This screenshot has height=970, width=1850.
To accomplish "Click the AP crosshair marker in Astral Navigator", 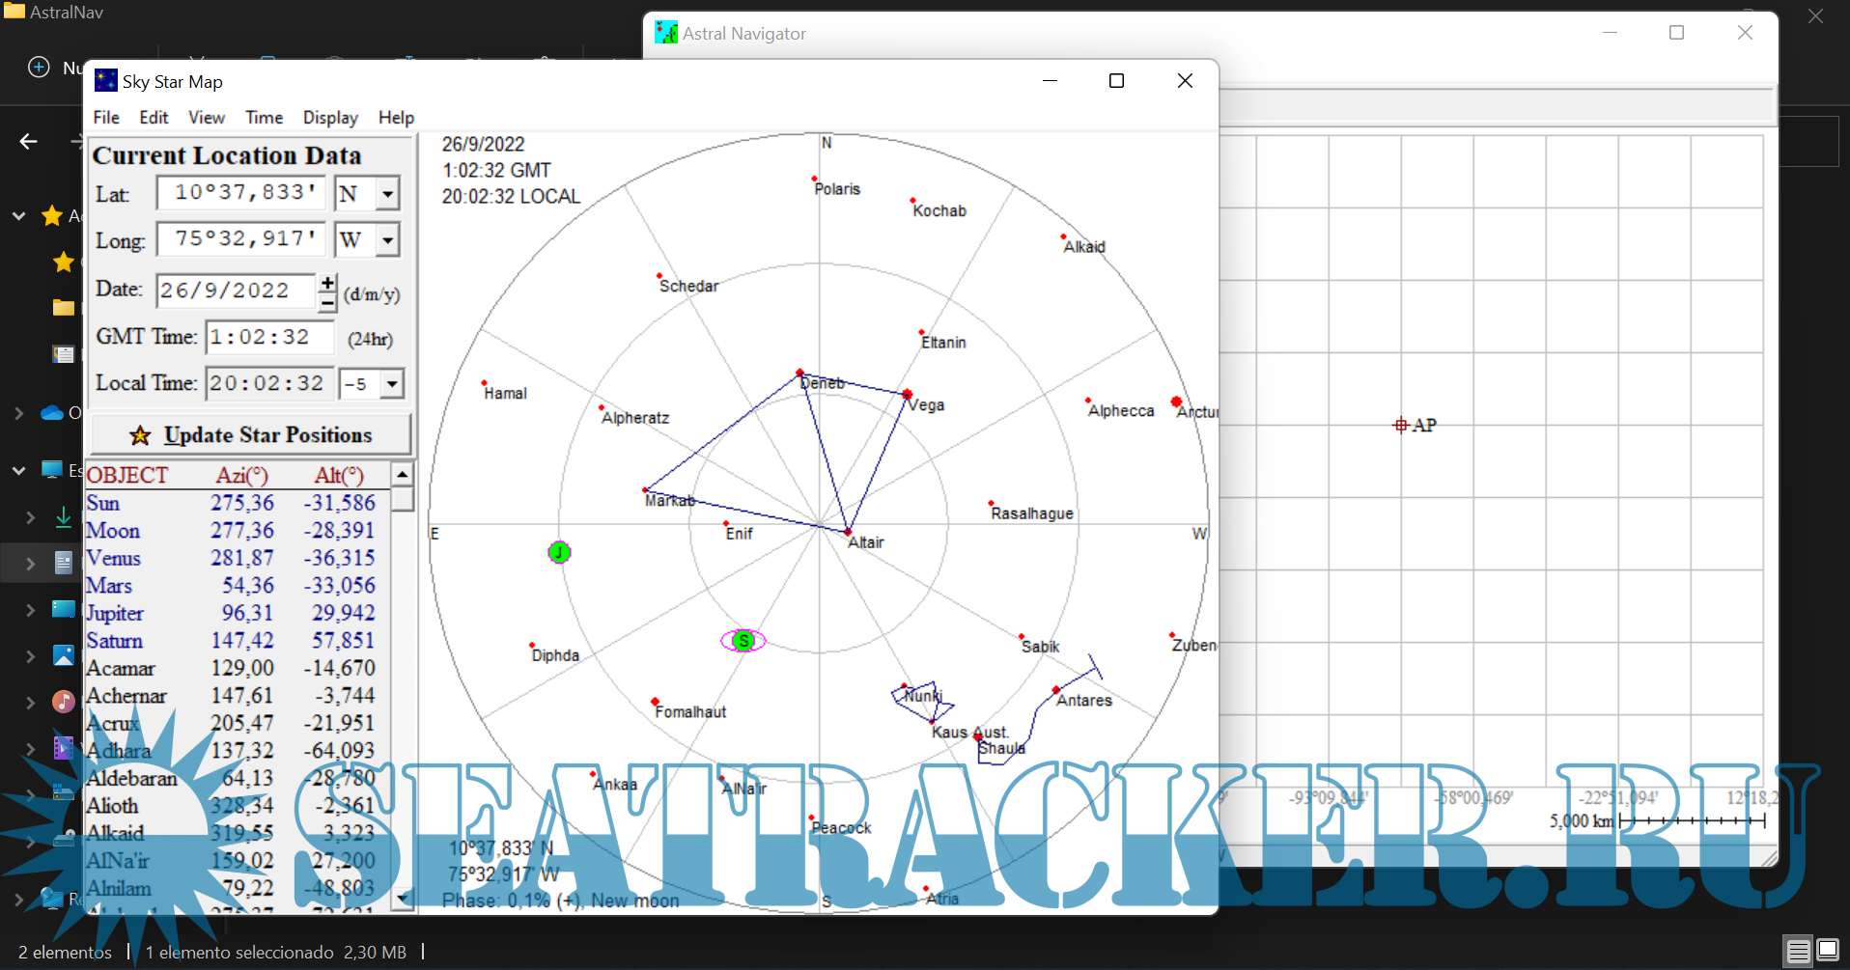I will click(x=1401, y=426).
